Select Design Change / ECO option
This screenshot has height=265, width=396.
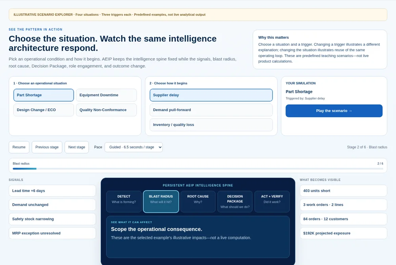[44, 110]
